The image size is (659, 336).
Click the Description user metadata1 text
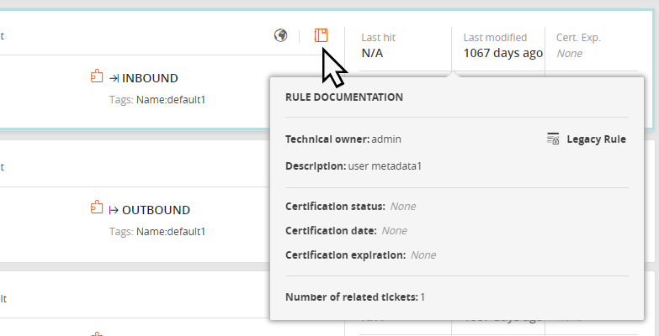pos(353,165)
